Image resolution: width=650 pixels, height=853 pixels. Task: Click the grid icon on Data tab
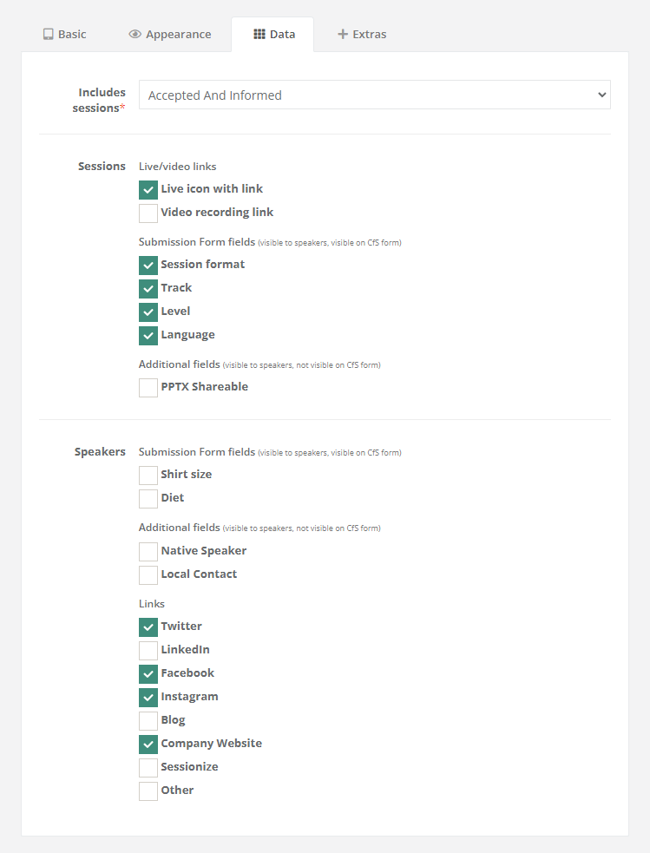coord(259,35)
